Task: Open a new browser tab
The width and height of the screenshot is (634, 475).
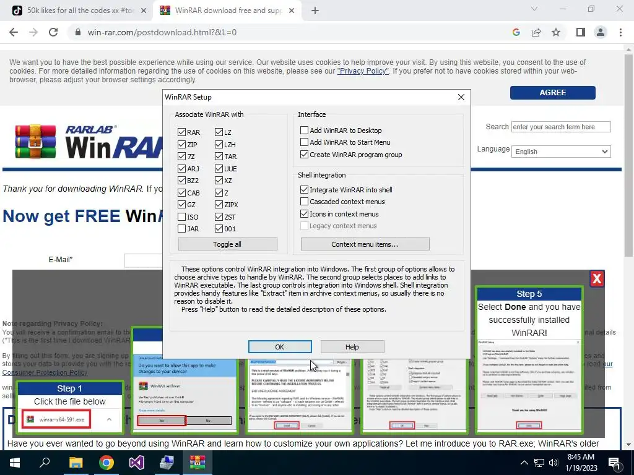Action: pyautogui.click(x=315, y=11)
